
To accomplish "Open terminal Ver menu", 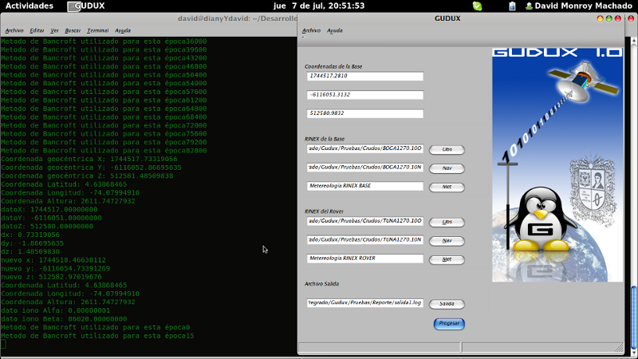I will 54,30.
